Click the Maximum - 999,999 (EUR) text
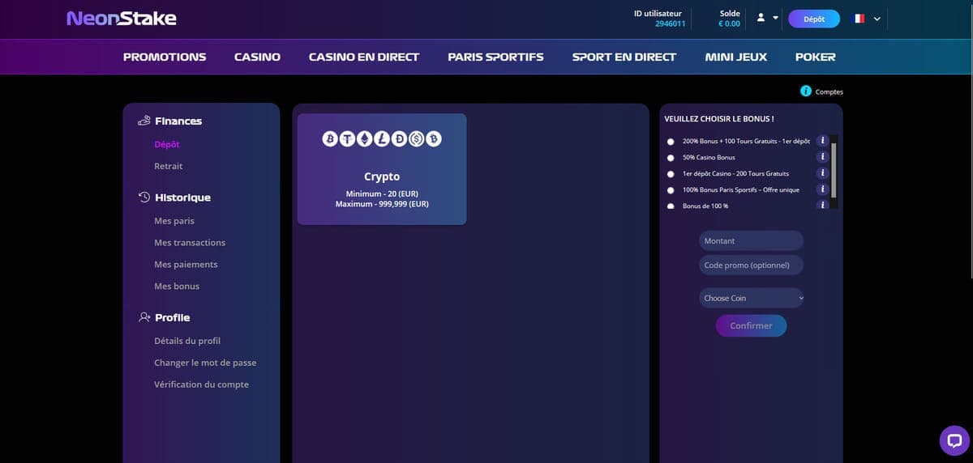The image size is (973, 463). [382, 204]
